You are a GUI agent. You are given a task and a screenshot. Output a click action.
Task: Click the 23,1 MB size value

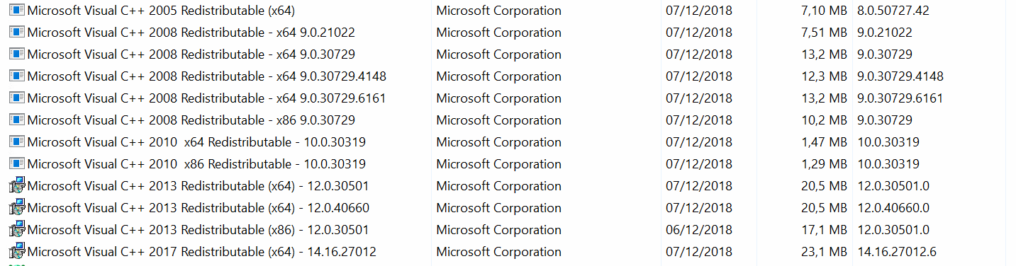point(824,252)
